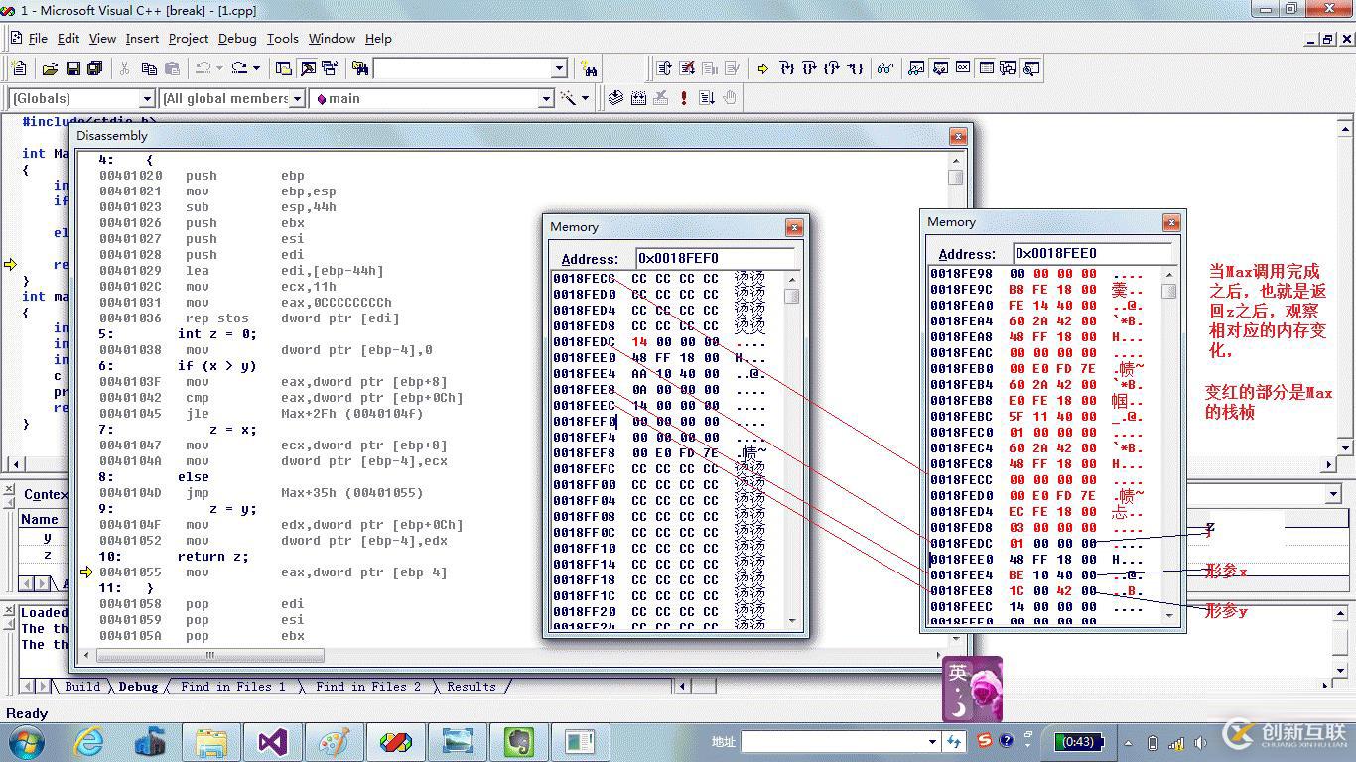Close the Disassembly window
Image resolution: width=1356 pixels, height=762 pixels.
click(958, 136)
